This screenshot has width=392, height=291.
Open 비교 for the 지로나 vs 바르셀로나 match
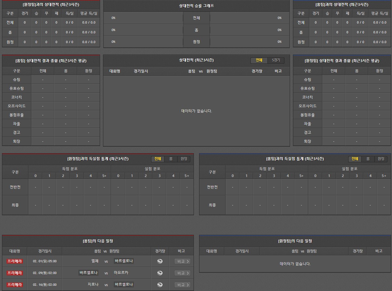pos(182,285)
